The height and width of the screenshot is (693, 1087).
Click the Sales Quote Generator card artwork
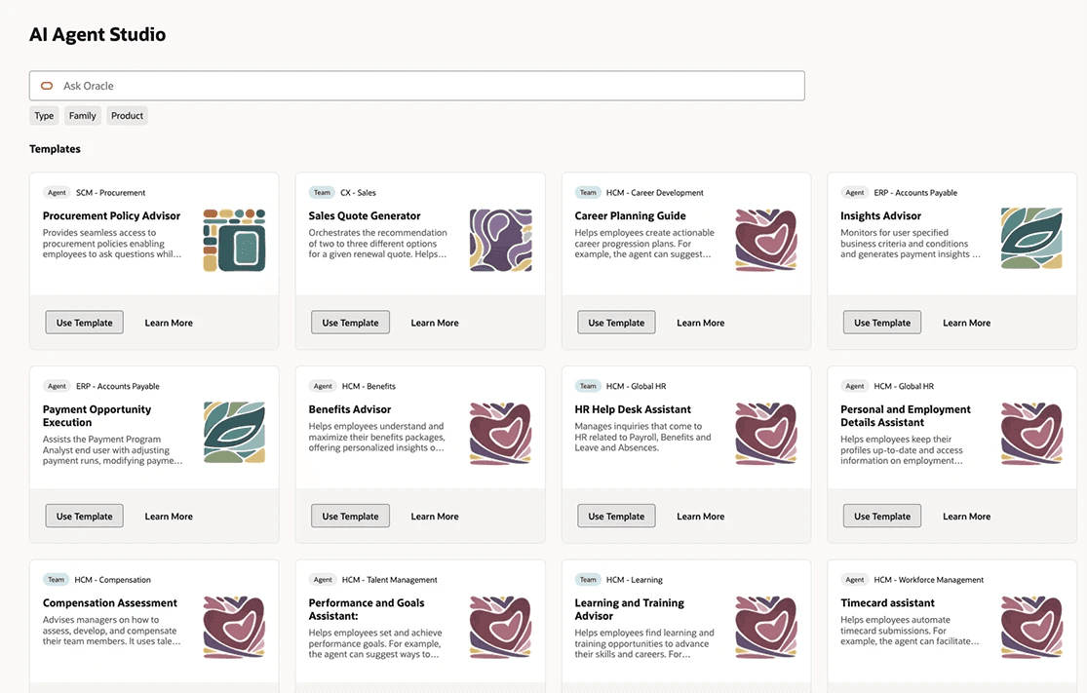coord(500,239)
